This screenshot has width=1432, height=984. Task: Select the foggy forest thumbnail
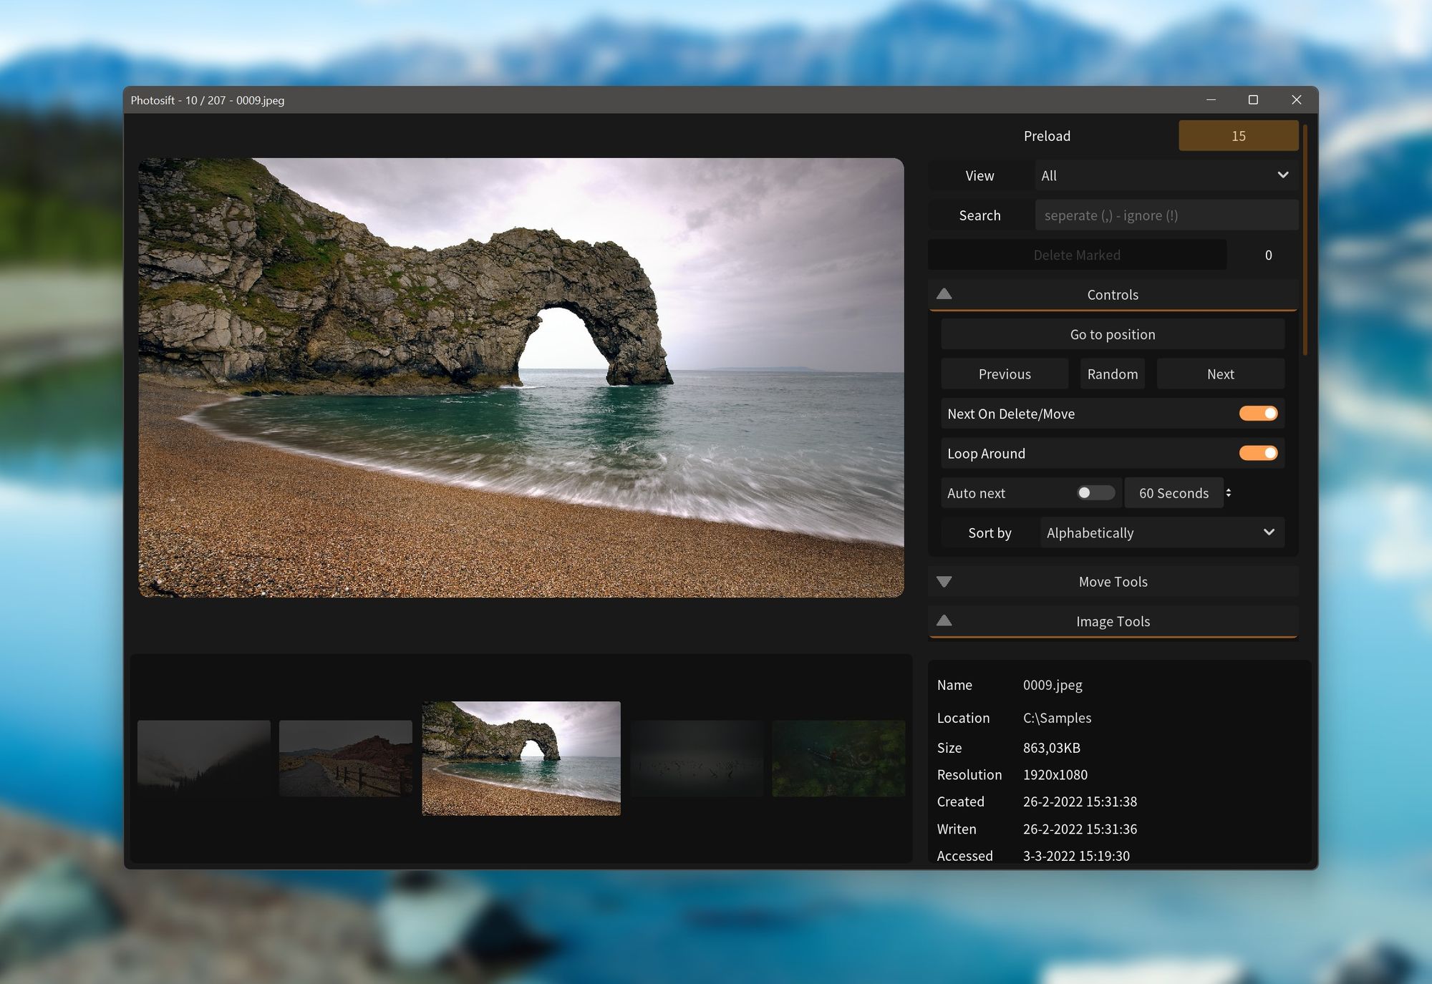point(204,759)
